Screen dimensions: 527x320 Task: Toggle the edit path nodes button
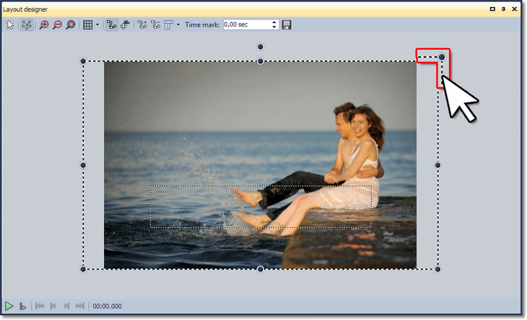(x=110, y=25)
